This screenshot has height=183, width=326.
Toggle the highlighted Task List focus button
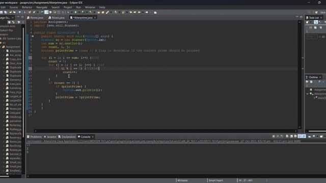tap(316, 22)
